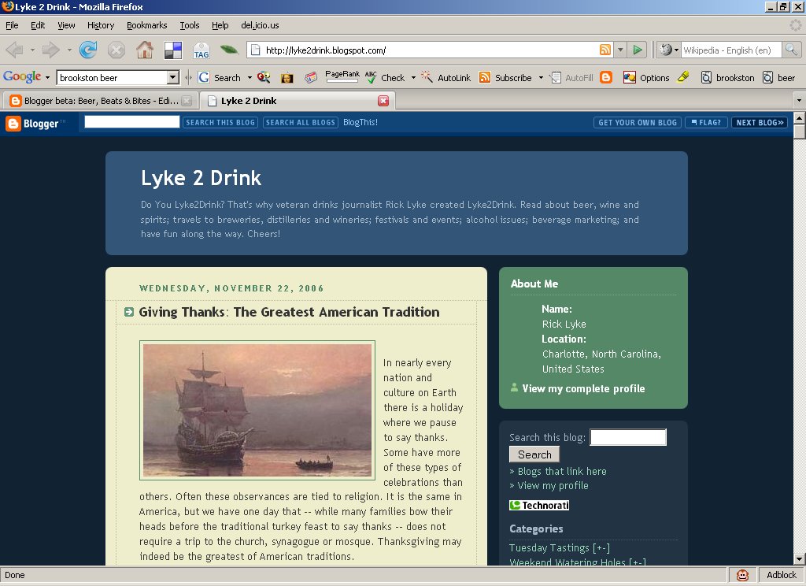Open the Forward button history dropdown

click(69, 50)
